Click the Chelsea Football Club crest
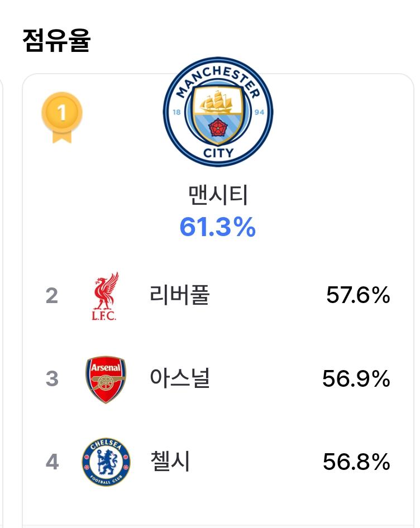The image size is (420, 528). tap(106, 462)
